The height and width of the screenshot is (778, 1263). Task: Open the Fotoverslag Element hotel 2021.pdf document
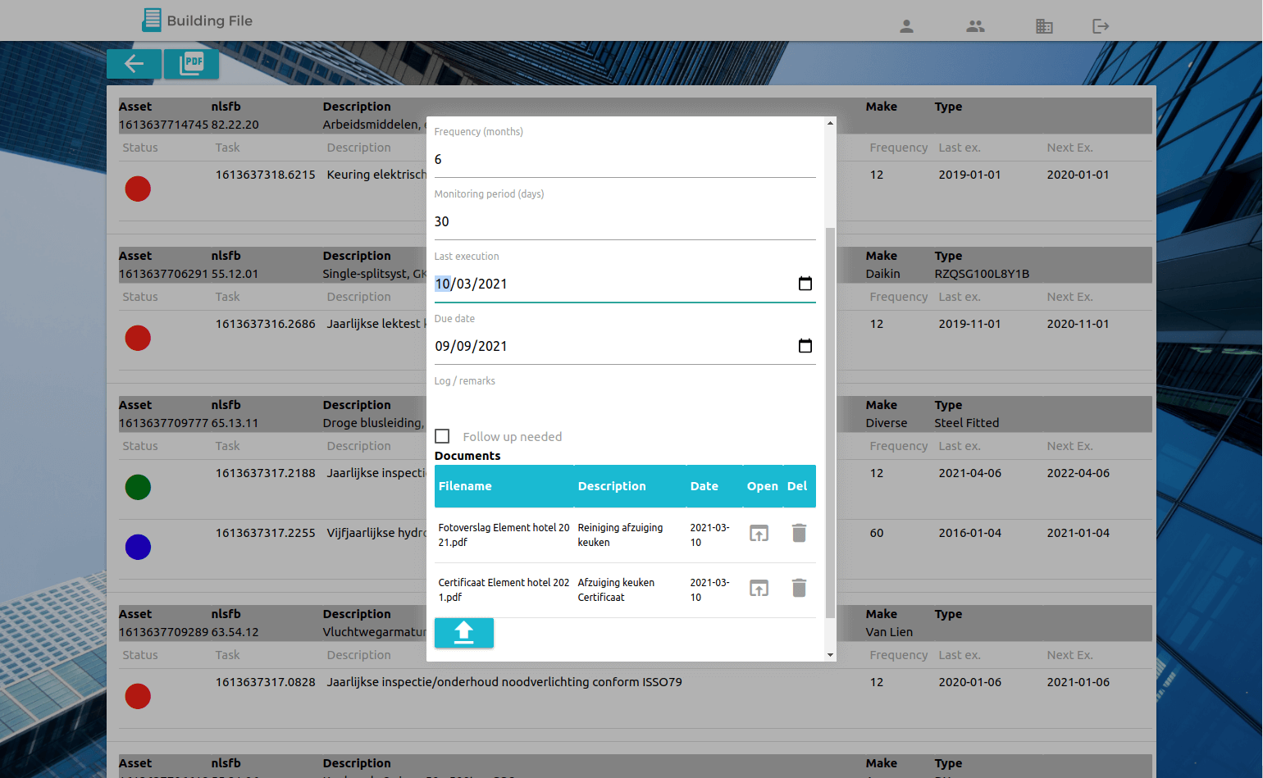759,534
